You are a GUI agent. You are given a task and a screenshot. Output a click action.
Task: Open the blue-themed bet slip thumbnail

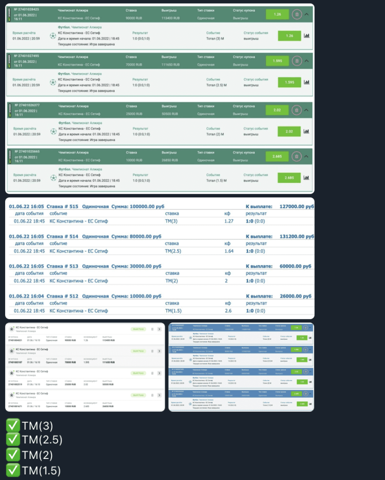[x=241, y=367]
